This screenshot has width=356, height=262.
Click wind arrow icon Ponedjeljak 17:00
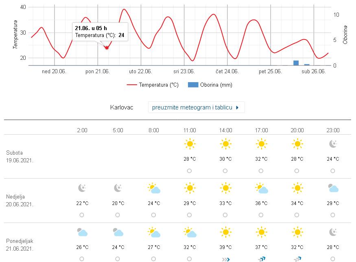click(x=261, y=258)
